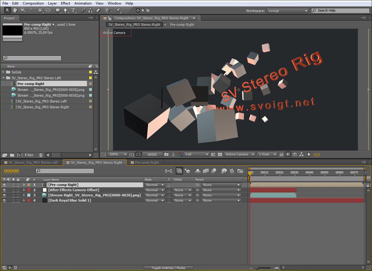Click Toggle Switches / Modes button
This screenshot has width=372, height=271.
point(168,268)
